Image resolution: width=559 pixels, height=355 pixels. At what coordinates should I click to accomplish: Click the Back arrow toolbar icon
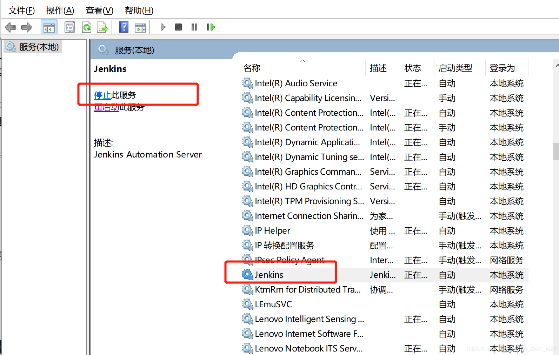point(11,27)
